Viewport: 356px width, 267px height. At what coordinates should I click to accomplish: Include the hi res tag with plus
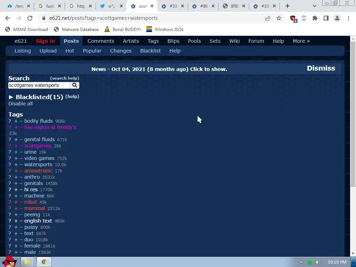tap(16, 189)
